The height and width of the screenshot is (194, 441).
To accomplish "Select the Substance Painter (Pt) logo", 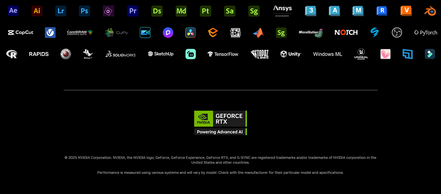I will tap(205, 11).
